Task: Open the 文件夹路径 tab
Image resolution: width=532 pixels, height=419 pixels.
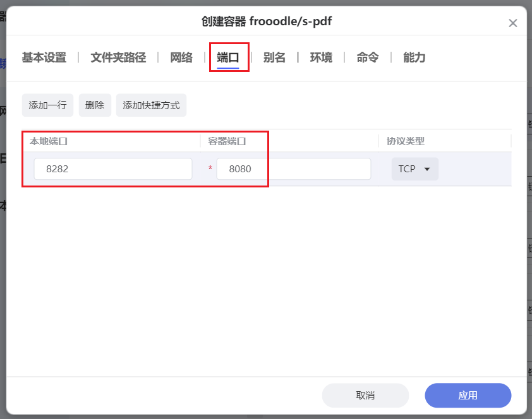Action: [118, 57]
